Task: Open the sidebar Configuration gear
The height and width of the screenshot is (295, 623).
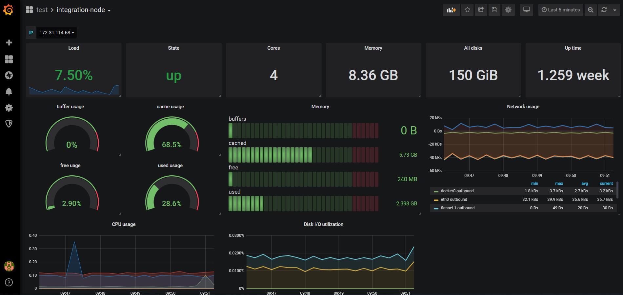Action: (9, 108)
